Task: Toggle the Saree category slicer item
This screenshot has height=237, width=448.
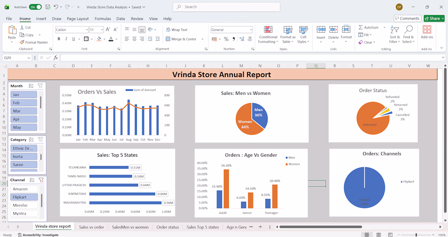Action: [x=24, y=165]
